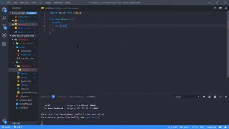Open the Explorer view in activity bar
Viewport: 229px width, 129px height.
click(4, 10)
